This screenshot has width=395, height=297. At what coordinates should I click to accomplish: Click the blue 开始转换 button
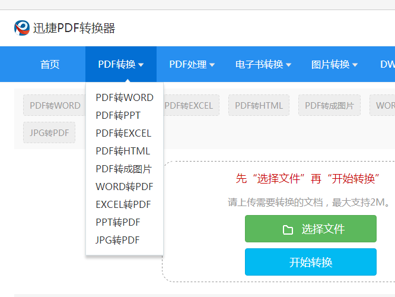pos(311,262)
